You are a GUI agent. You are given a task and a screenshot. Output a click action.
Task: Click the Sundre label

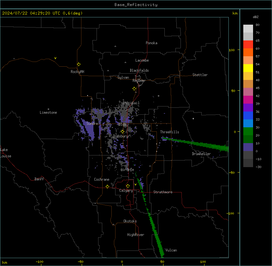92,124
